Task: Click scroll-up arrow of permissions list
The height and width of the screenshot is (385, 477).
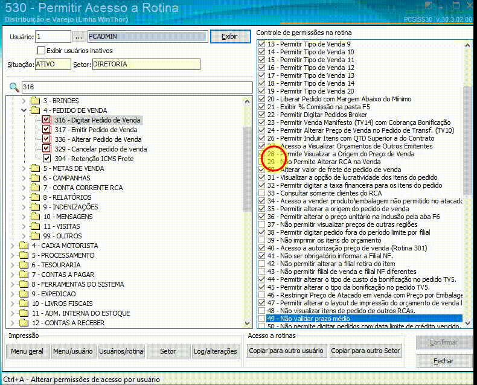Action: click(x=467, y=46)
